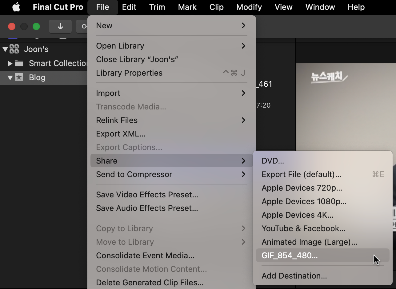Expand the Relink Files submenu
This screenshot has height=289, width=396.
click(172, 120)
